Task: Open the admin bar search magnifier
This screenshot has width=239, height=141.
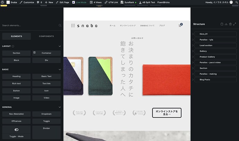Action: pyautogui.click(x=237, y=2)
